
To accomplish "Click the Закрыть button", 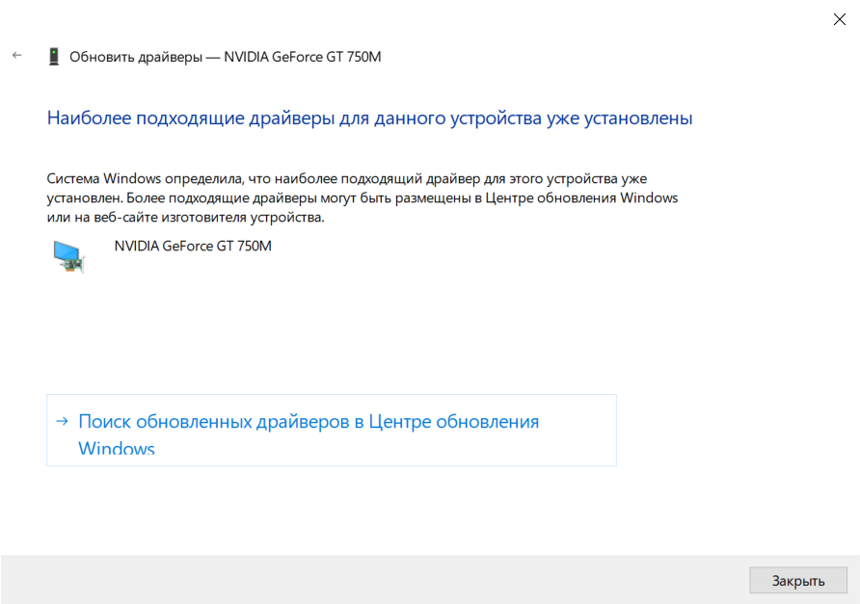I will (798, 581).
